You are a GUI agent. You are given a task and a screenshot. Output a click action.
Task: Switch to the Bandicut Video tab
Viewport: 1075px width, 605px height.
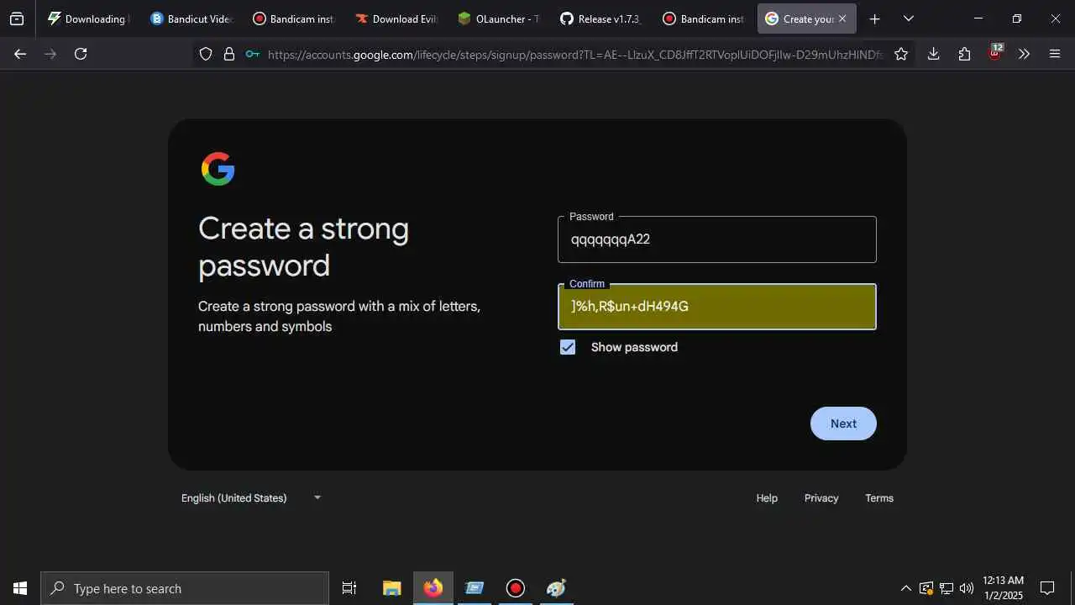tap(191, 18)
